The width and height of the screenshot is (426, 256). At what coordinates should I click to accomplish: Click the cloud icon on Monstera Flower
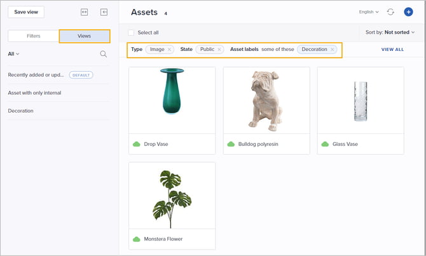tap(136, 239)
